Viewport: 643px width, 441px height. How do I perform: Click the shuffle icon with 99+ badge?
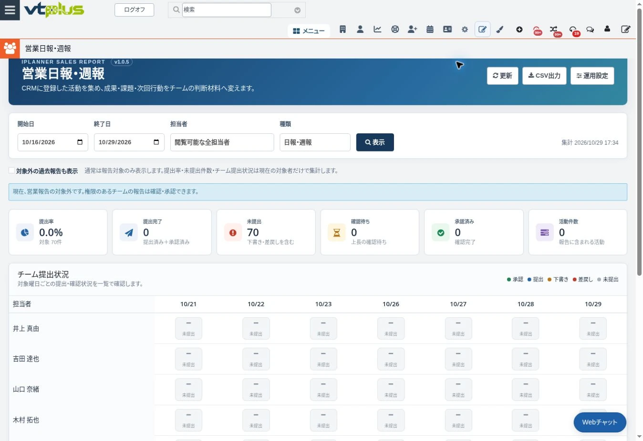[554, 30]
